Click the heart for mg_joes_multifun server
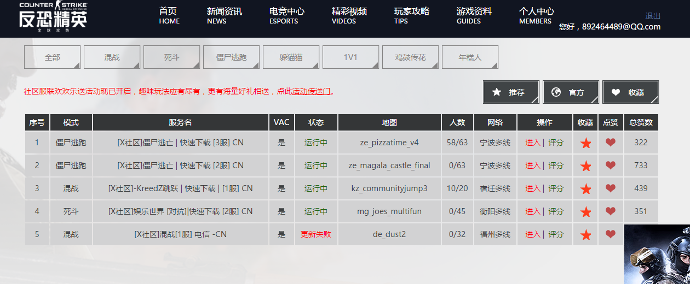The image size is (690, 284). click(611, 211)
